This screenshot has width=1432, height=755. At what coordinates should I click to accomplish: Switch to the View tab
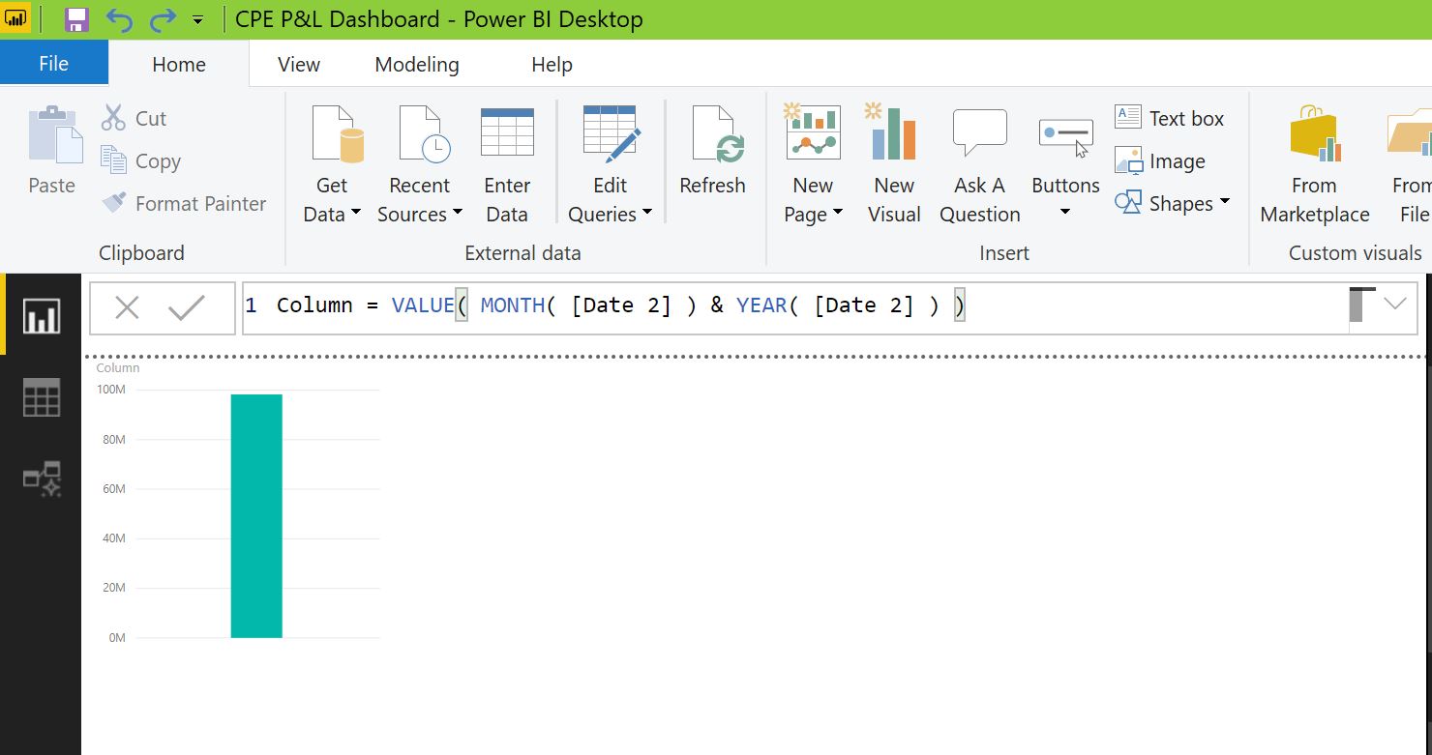click(299, 64)
